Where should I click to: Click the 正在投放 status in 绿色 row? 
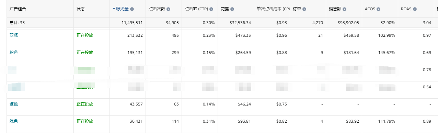85,121
